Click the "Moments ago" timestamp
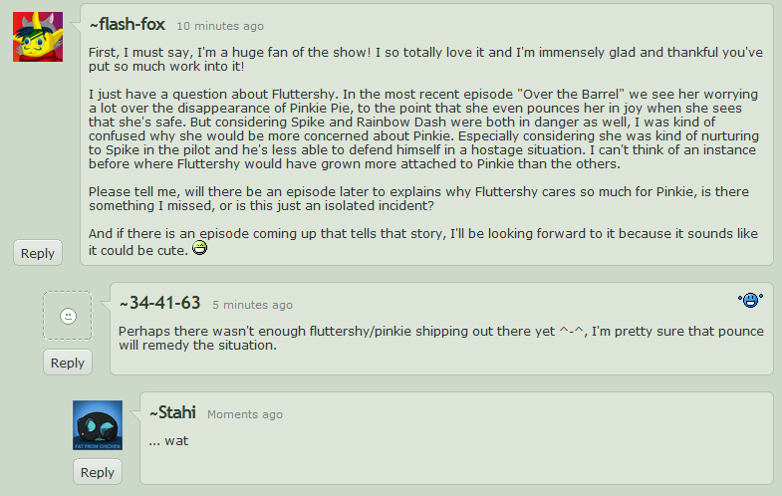 (244, 414)
